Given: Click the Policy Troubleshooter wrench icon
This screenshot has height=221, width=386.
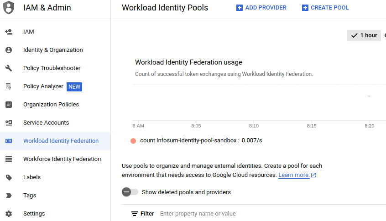Looking at the screenshot, I should tap(9, 68).
